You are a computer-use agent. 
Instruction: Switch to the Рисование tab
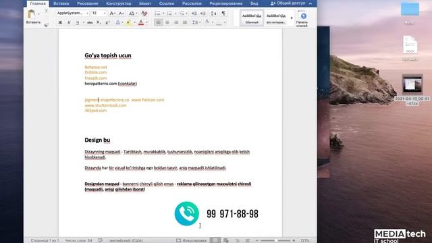point(88,3)
